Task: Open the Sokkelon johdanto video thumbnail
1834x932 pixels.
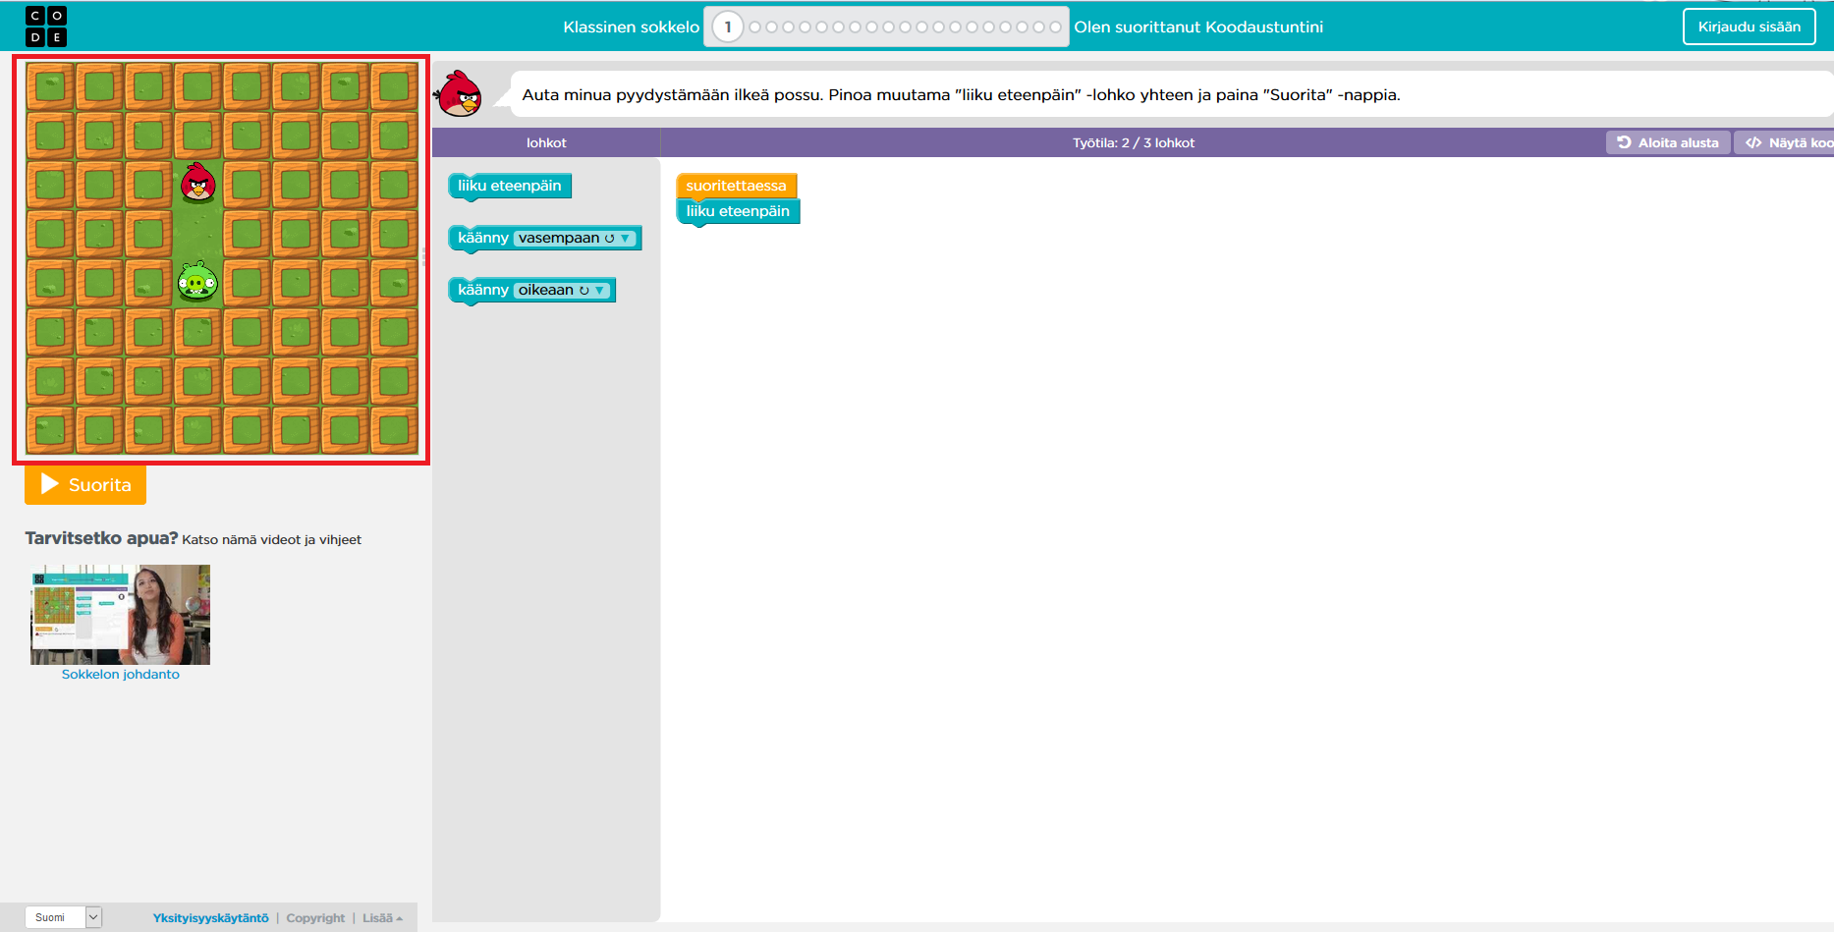Action: [121, 615]
